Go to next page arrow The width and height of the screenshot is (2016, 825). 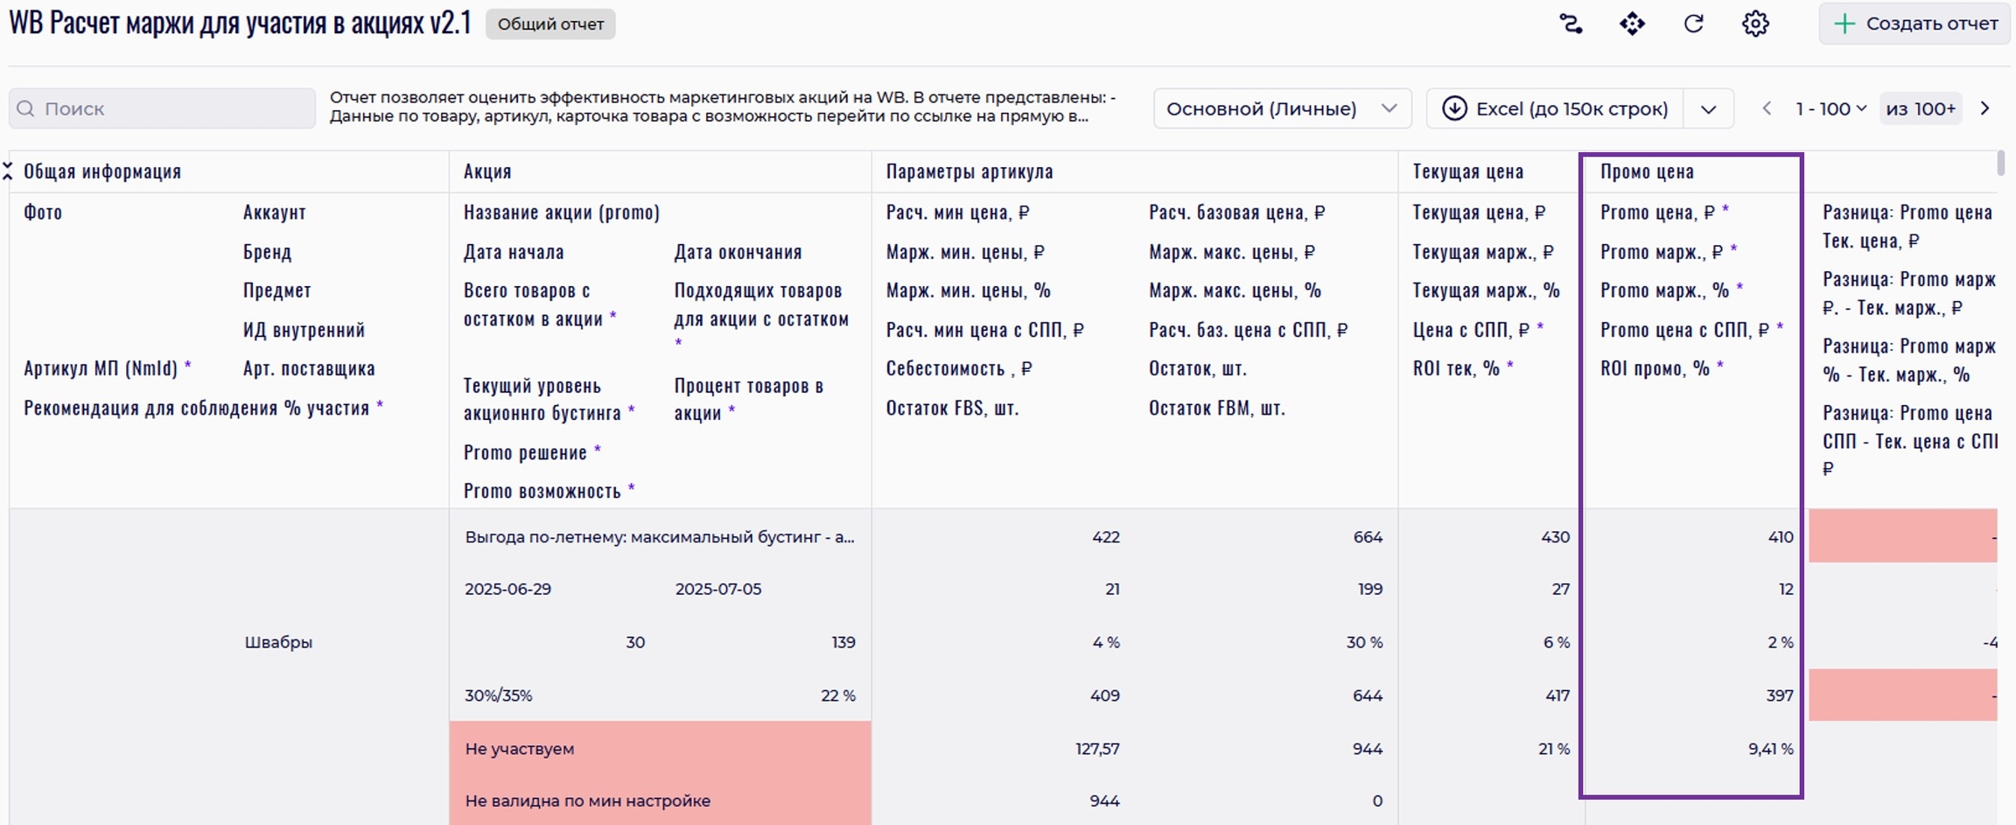(1985, 108)
